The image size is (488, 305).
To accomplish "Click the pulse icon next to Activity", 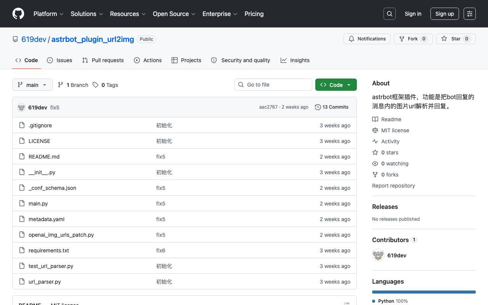I will [375, 141].
